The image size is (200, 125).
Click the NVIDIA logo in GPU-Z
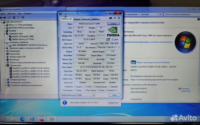click(x=113, y=31)
